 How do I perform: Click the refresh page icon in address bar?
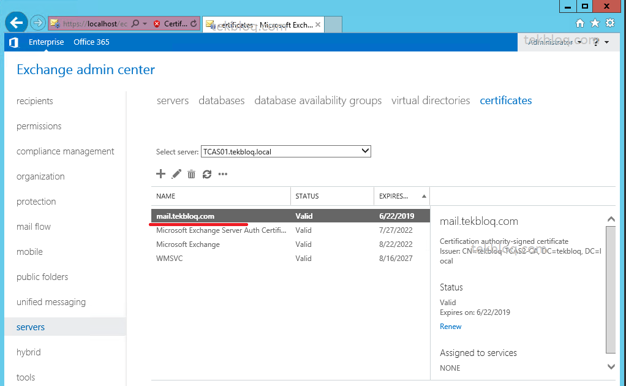pos(194,23)
